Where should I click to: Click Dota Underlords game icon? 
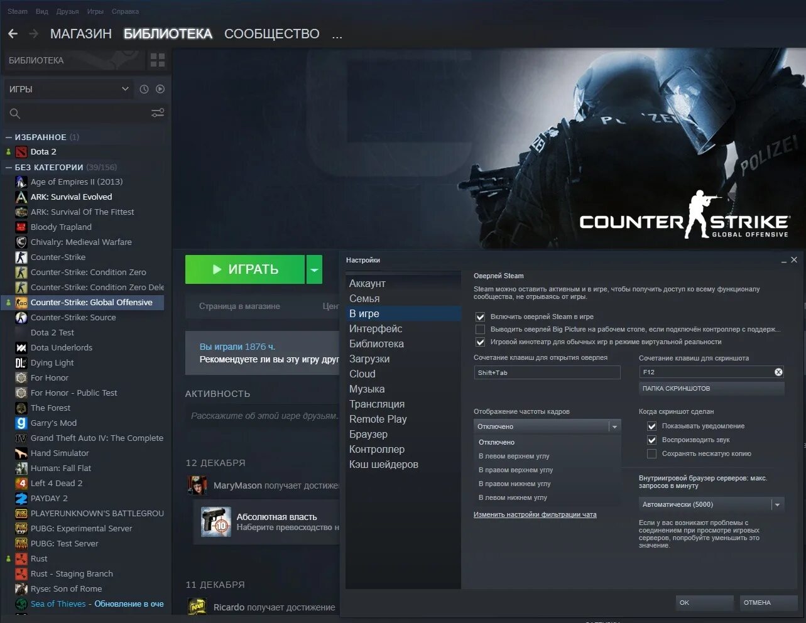21,348
